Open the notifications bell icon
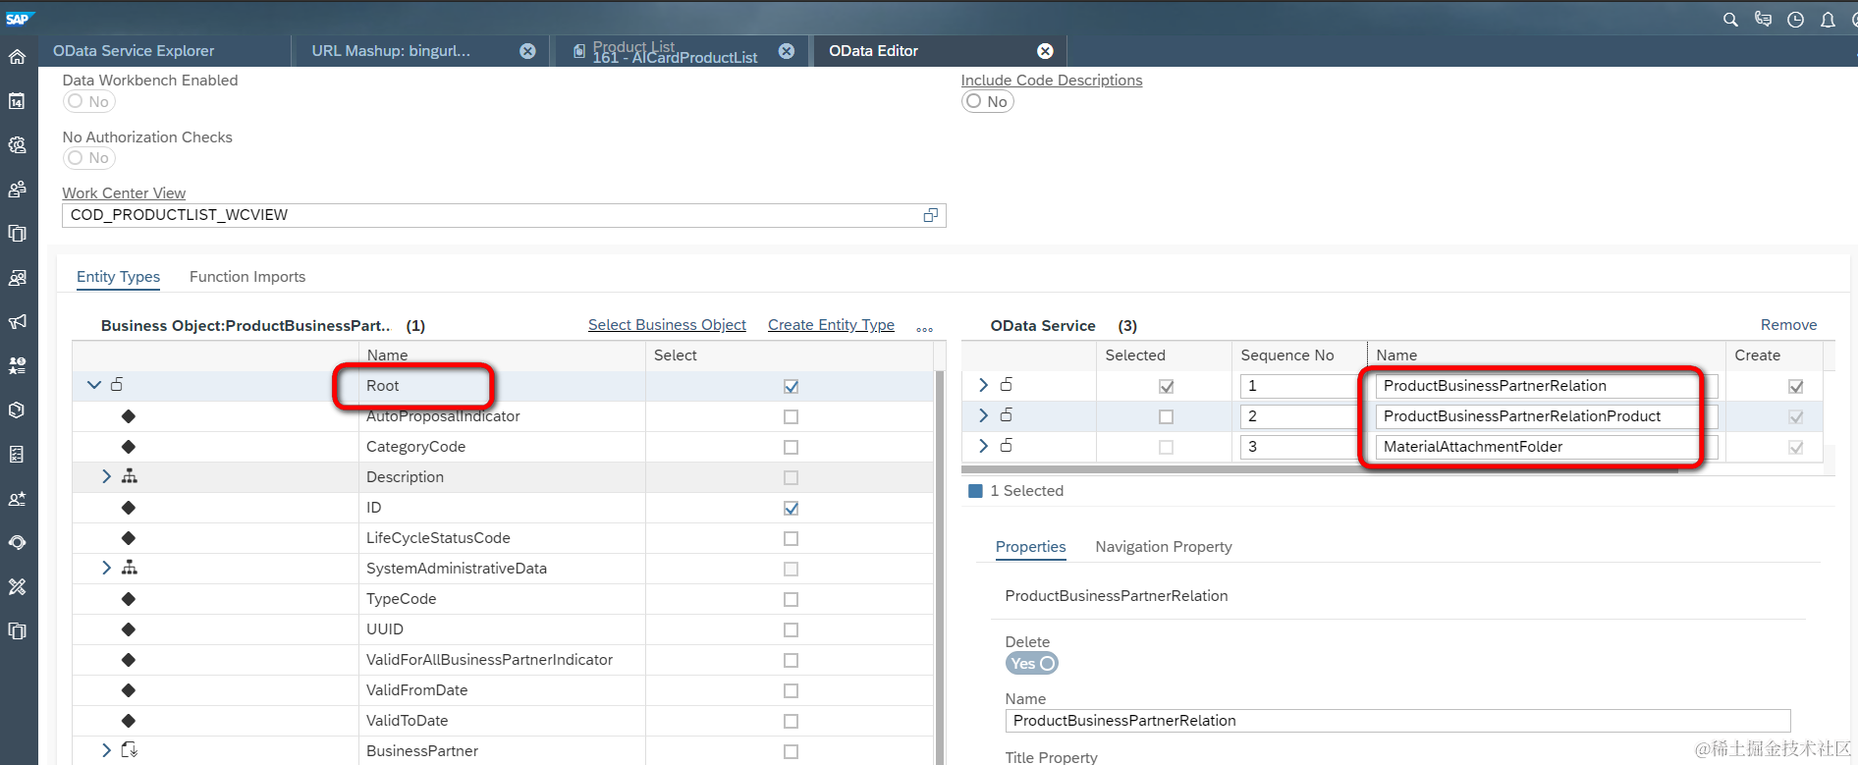Screen dimensions: 1858x765 click(x=1828, y=20)
